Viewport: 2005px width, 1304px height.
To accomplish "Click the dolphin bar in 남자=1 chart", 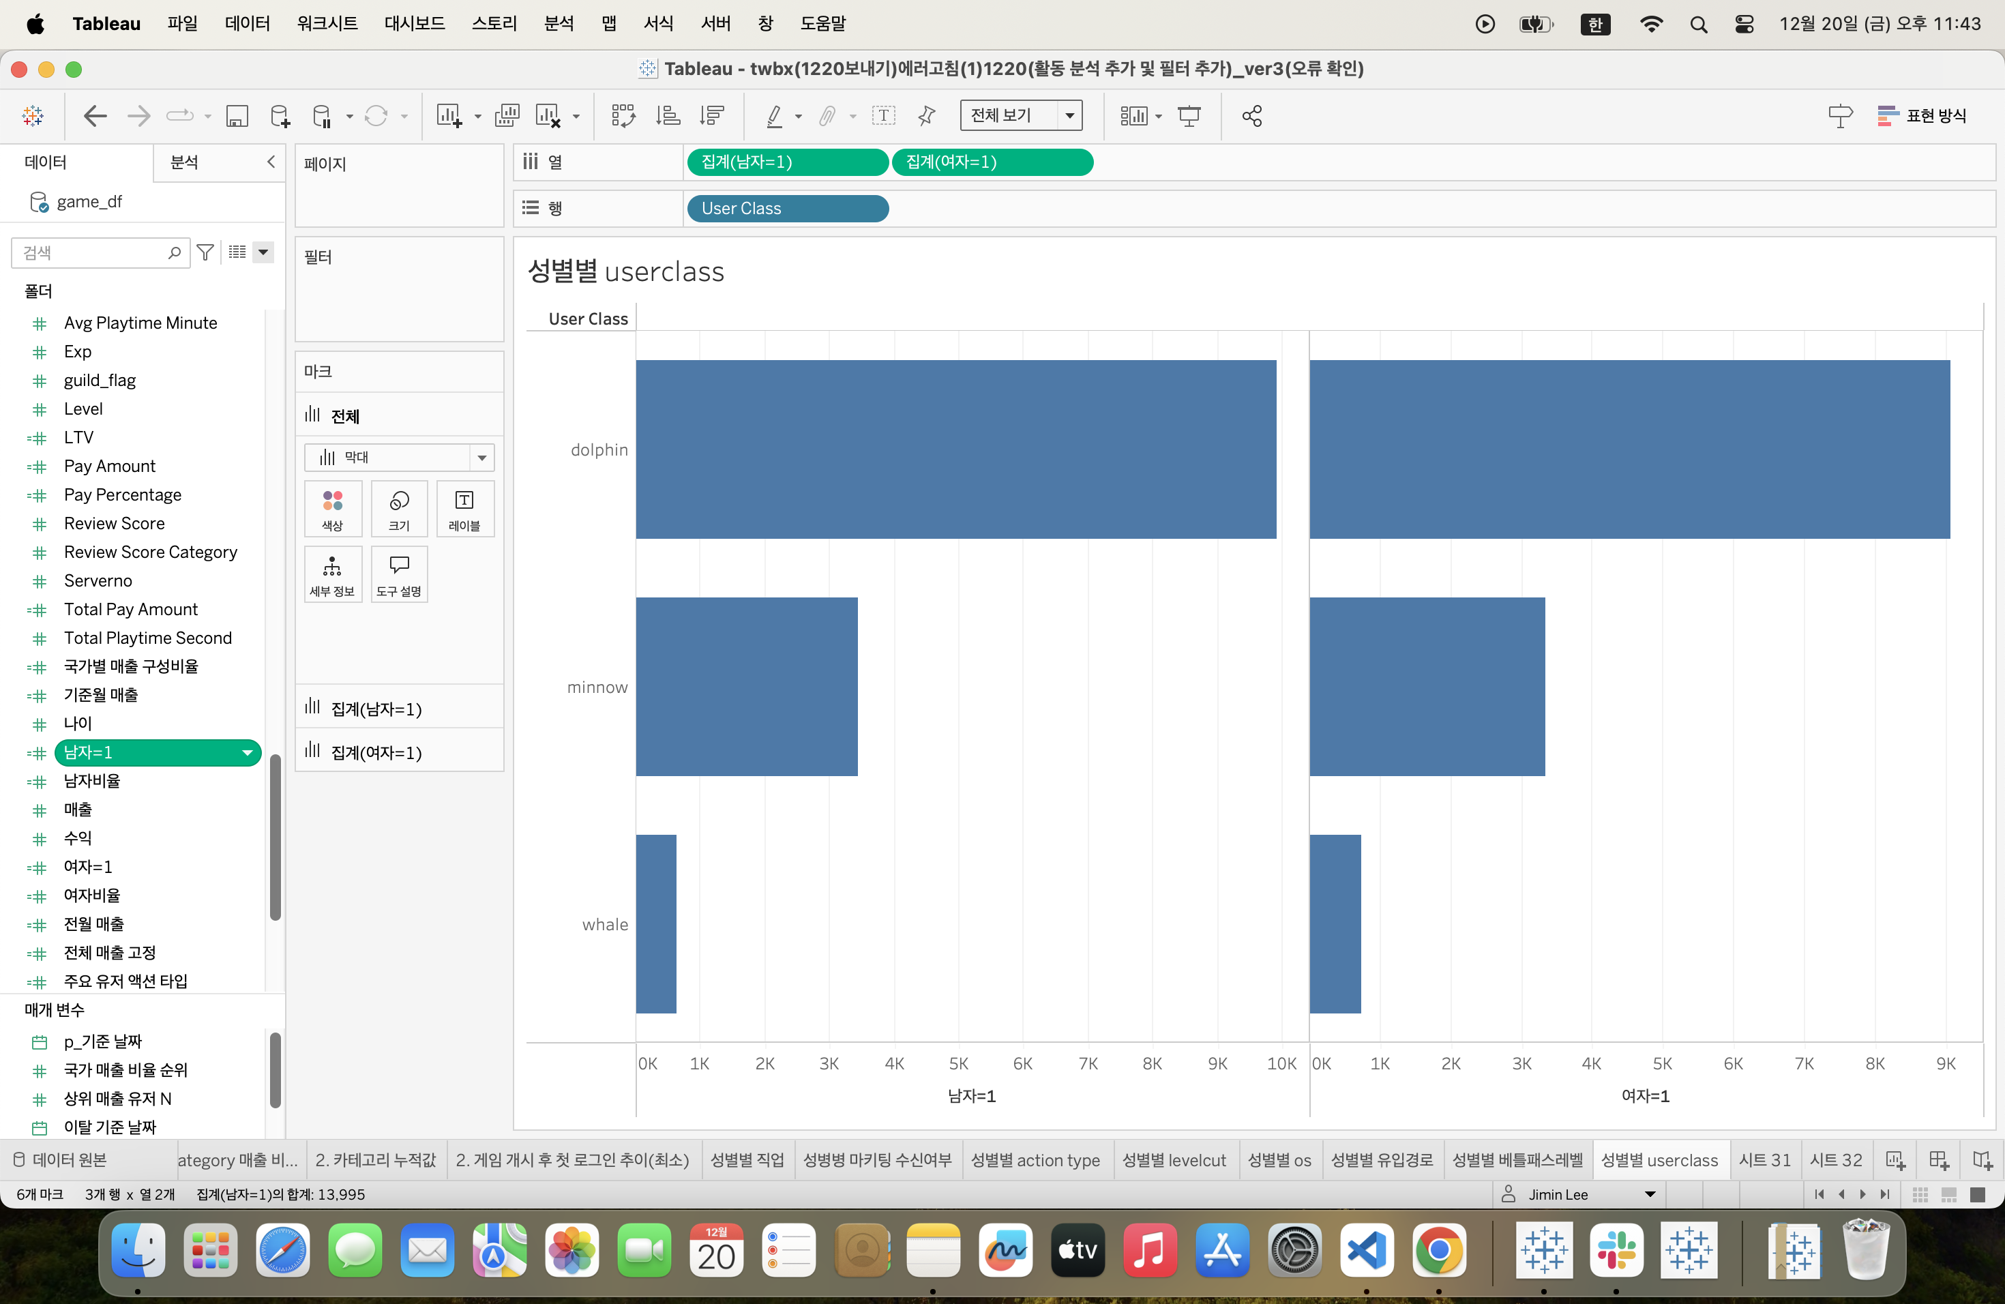I will (955, 449).
